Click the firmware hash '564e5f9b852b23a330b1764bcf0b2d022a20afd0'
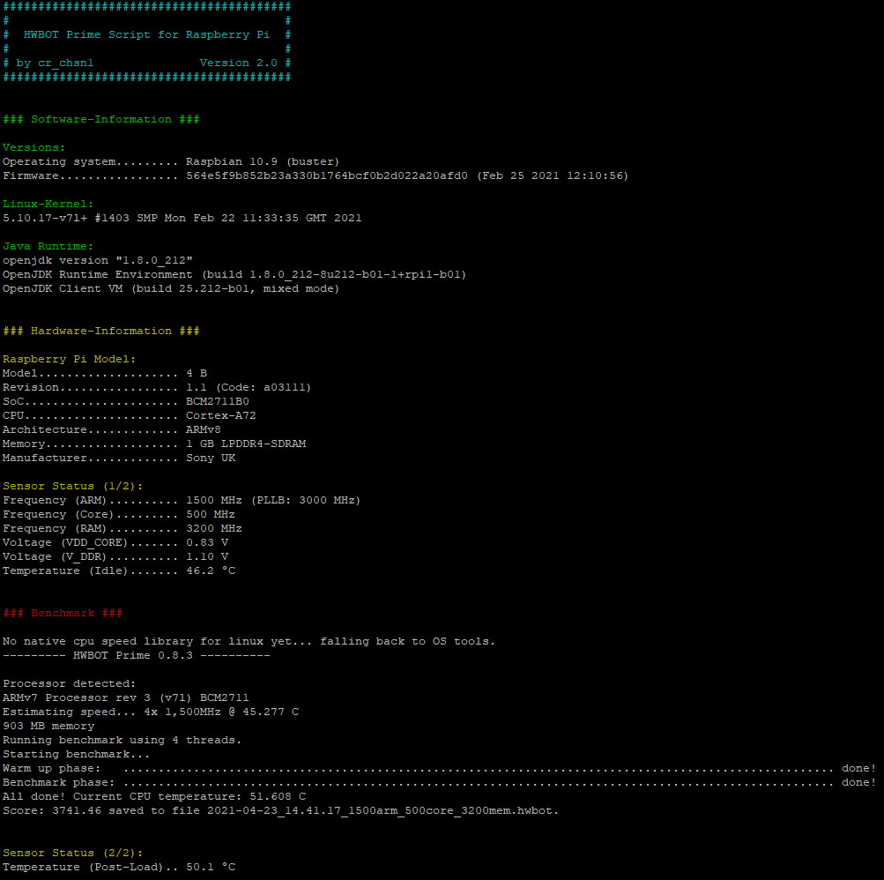Screen dimensions: 884x880 [x=327, y=175]
